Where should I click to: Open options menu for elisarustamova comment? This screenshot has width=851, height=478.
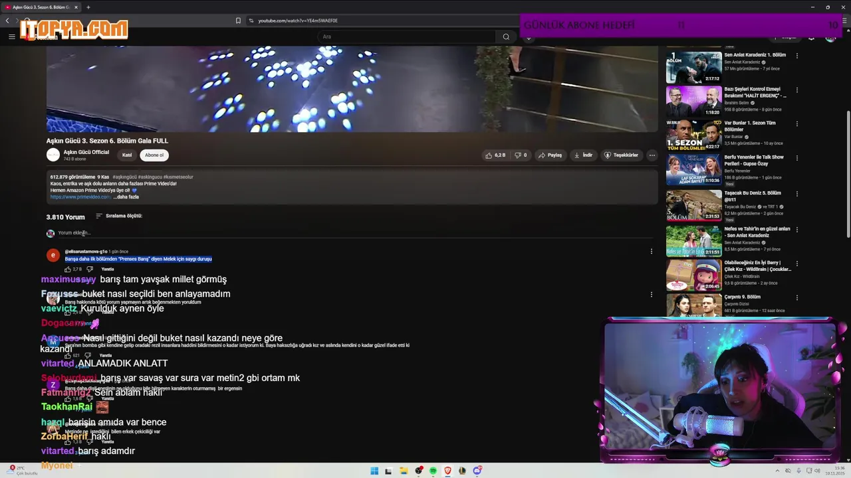652,252
